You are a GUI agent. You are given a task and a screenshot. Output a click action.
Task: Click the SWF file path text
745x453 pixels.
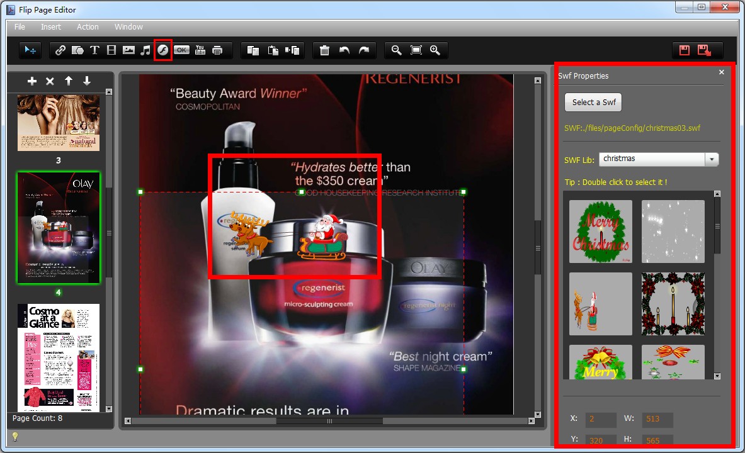[632, 128]
